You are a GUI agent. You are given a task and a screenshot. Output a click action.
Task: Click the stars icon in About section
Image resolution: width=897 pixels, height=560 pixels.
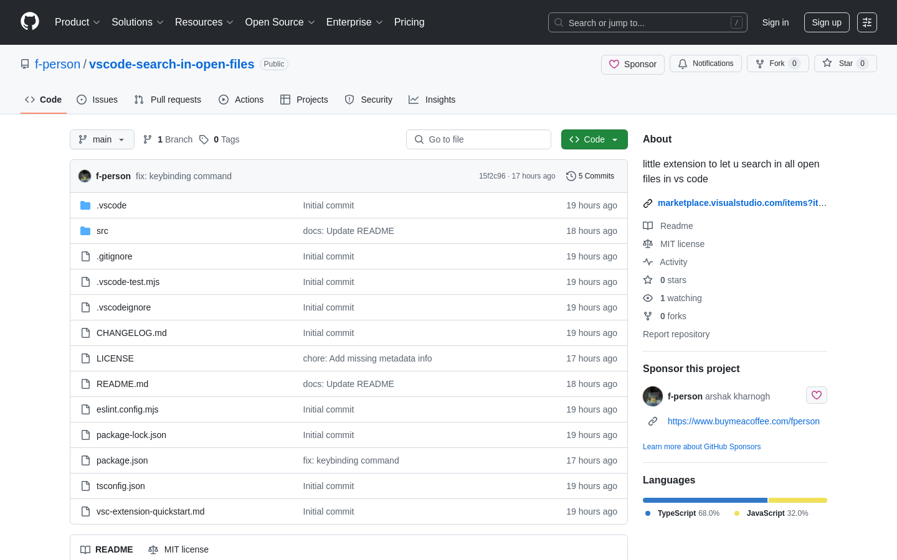(x=648, y=280)
